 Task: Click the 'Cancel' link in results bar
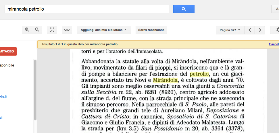[x=274, y=44]
